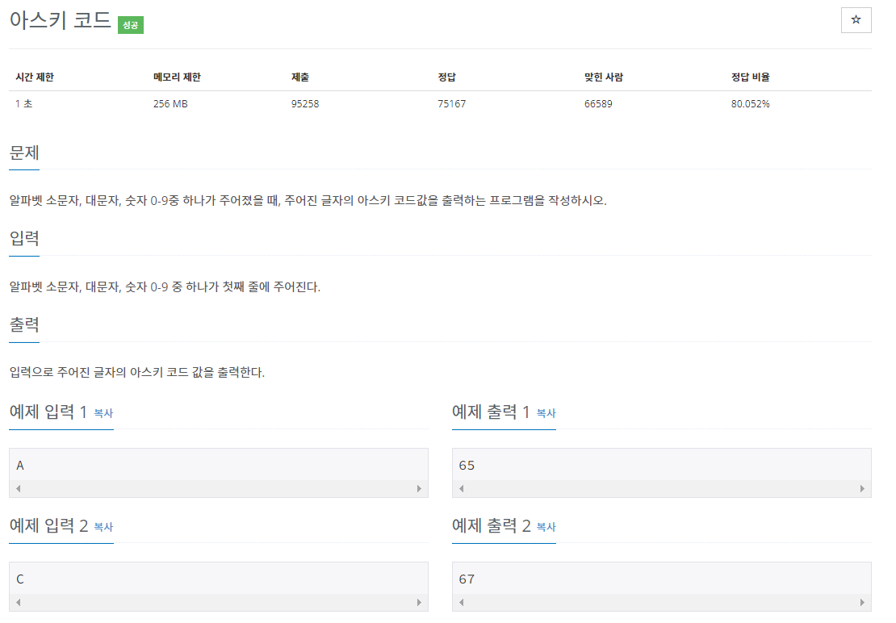The height and width of the screenshot is (623, 896).
Task: Click the 256 MB memory value
Action: 170,103
